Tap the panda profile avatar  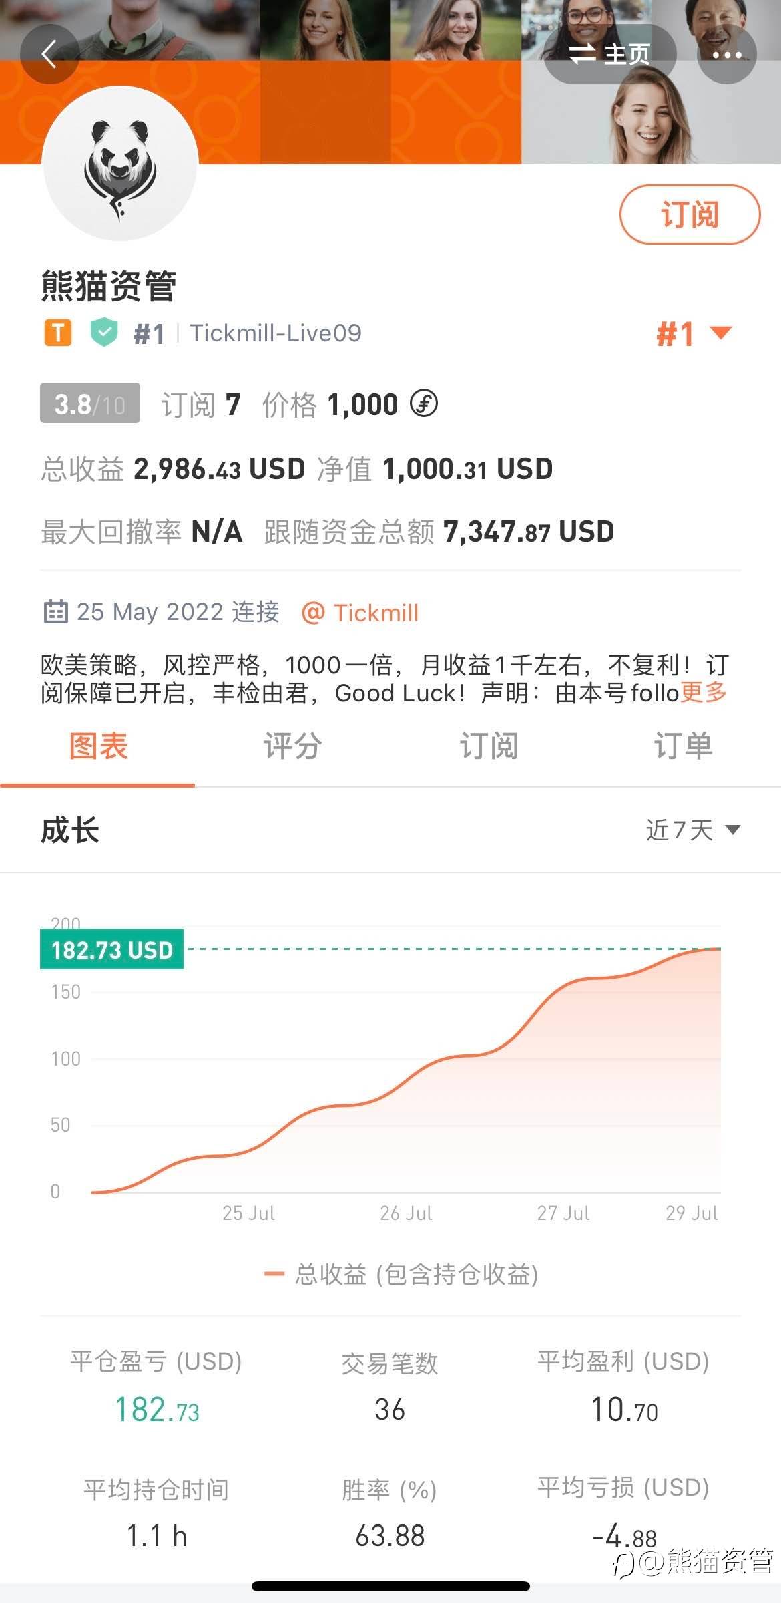point(120,164)
